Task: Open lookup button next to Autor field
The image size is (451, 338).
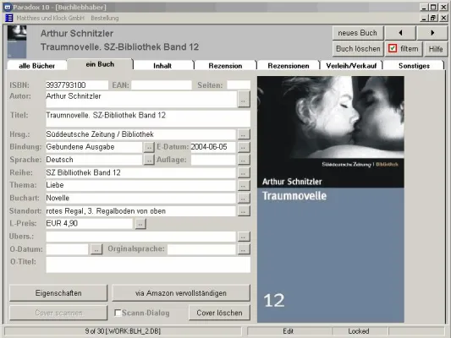Action: click(x=244, y=99)
